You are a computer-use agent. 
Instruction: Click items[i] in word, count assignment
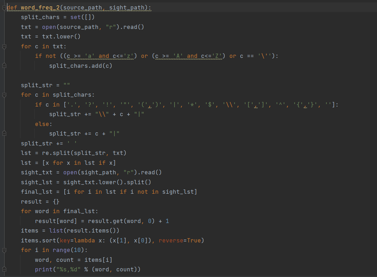pos(98,260)
